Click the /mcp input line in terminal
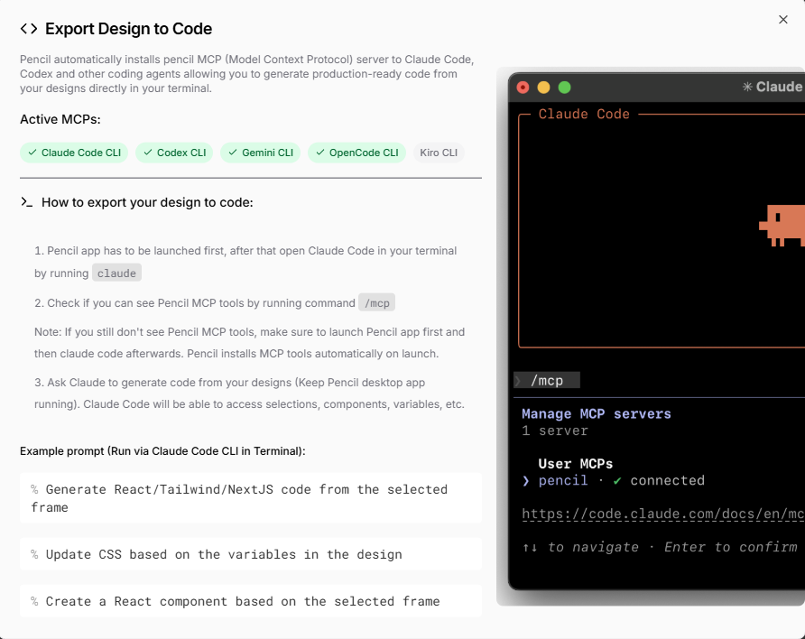Viewport: 805px width, 639px height. pos(547,380)
